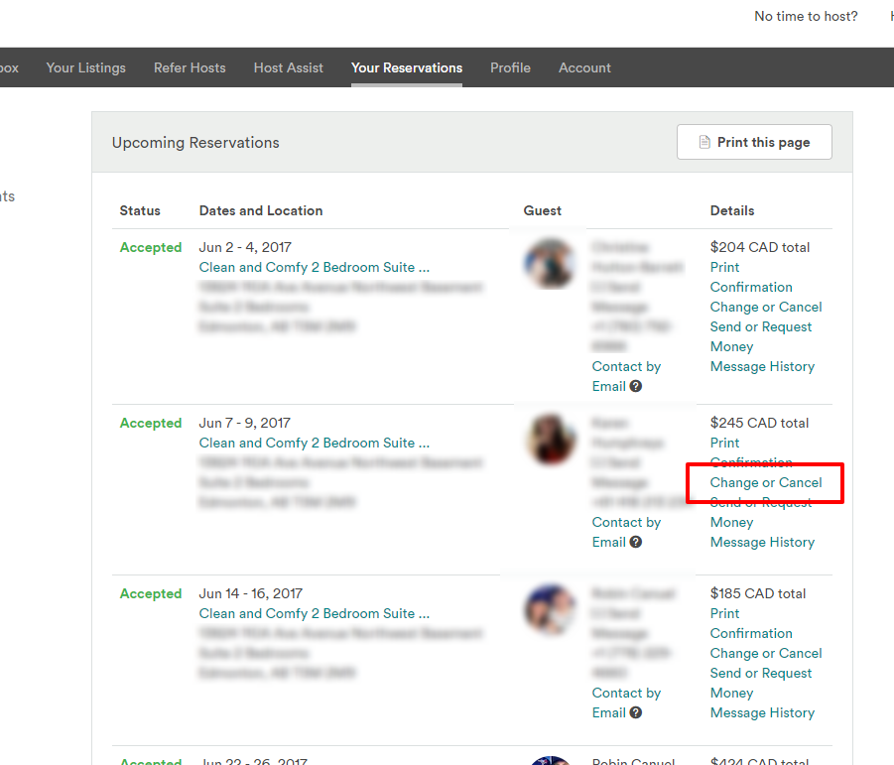Click help icon beside Jun 2 - 4 Contact by Email
Image resolution: width=894 pixels, height=765 pixels.
pos(636,386)
